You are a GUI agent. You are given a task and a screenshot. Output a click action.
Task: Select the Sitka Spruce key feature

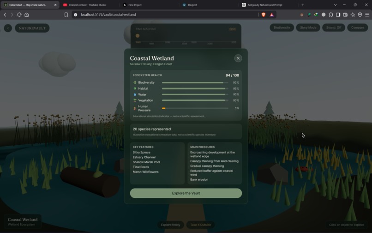(141, 153)
